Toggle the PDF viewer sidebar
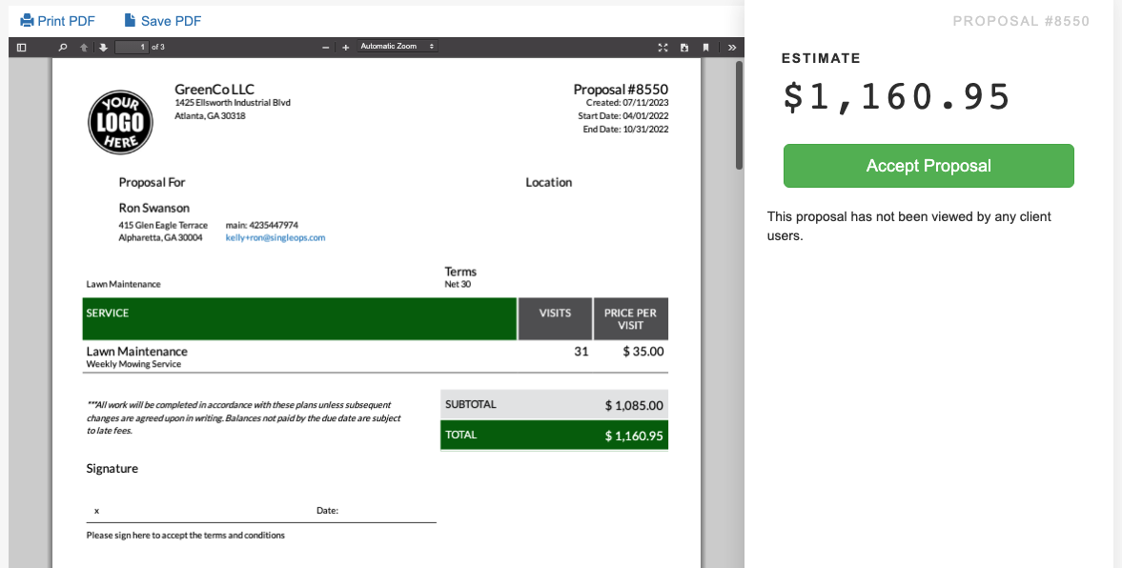Screen dimensions: 1122x568 tap(21, 47)
